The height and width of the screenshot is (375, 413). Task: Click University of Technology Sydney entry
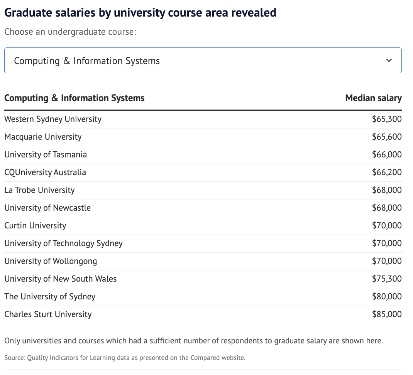point(63,243)
